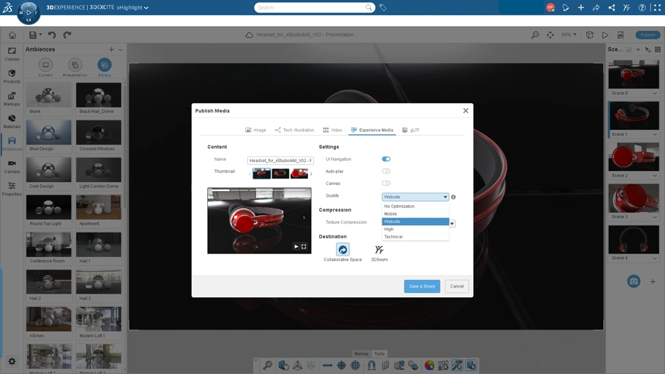Image resolution: width=665 pixels, height=374 pixels.
Task: Open the Camera sidebar panel
Action: (12, 166)
